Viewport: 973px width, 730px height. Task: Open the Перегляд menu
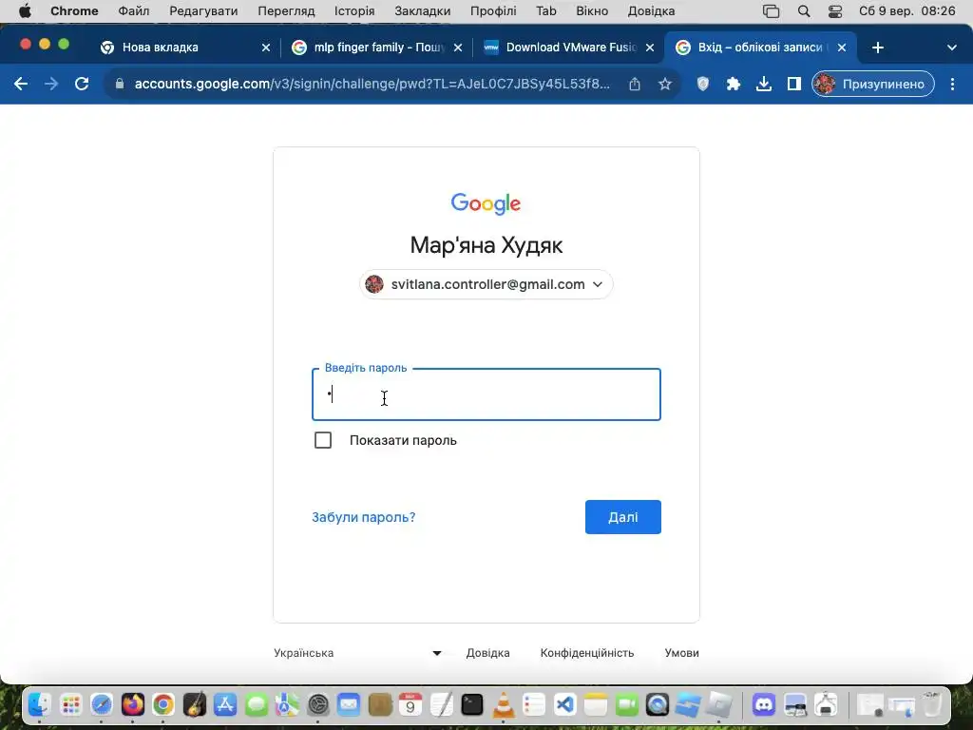coord(286,11)
